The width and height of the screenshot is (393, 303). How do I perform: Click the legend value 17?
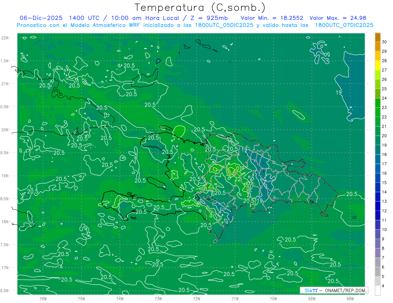pyautogui.click(x=384, y=164)
